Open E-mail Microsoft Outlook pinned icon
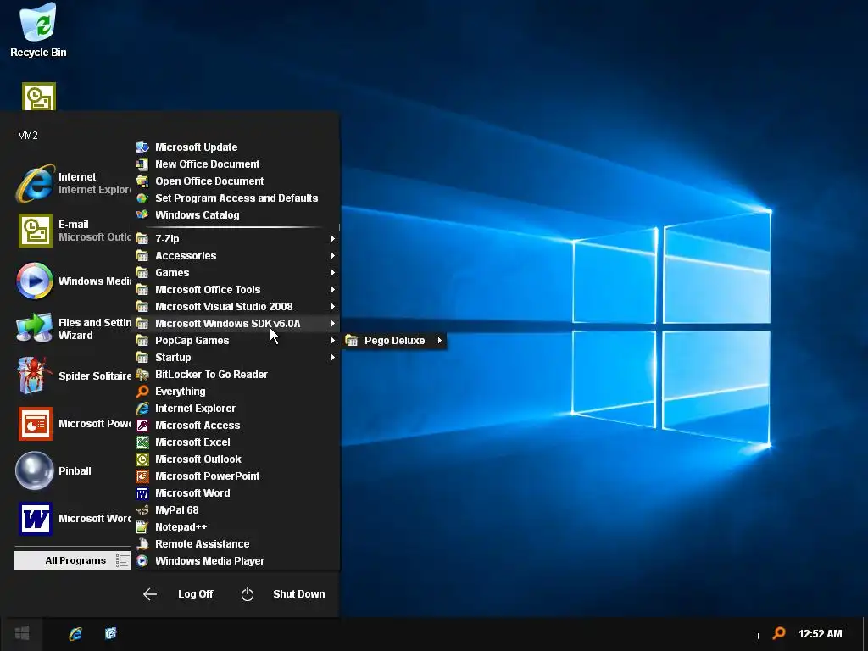The image size is (868, 651). tap(36, 231)
